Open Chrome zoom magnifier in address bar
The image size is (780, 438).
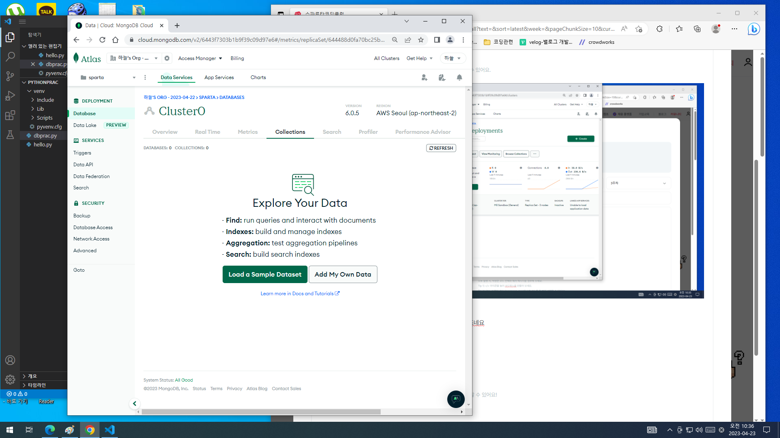pos(395,40)
